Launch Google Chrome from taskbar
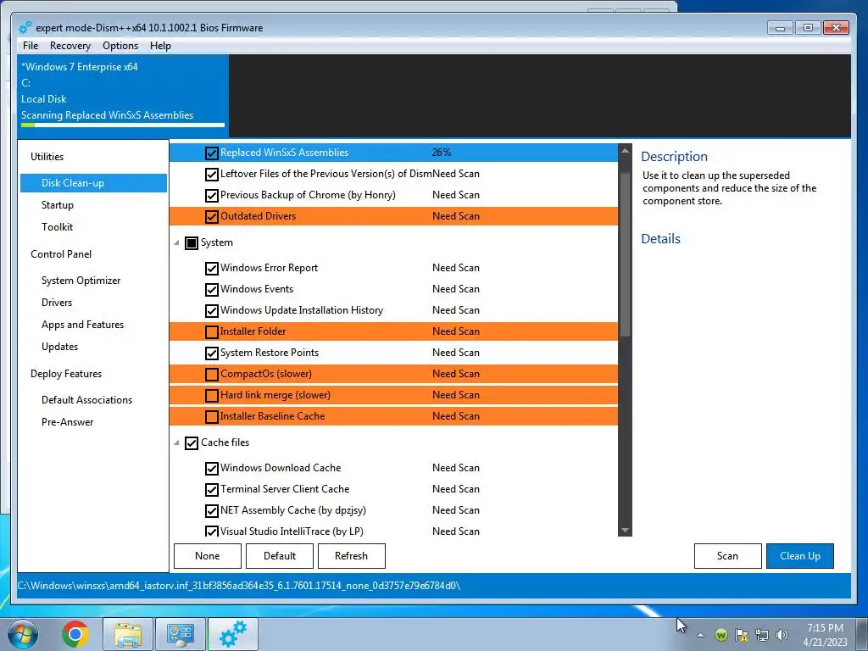Image resolution: width=868 pixels, height=651 pixels. pos(75,634)
